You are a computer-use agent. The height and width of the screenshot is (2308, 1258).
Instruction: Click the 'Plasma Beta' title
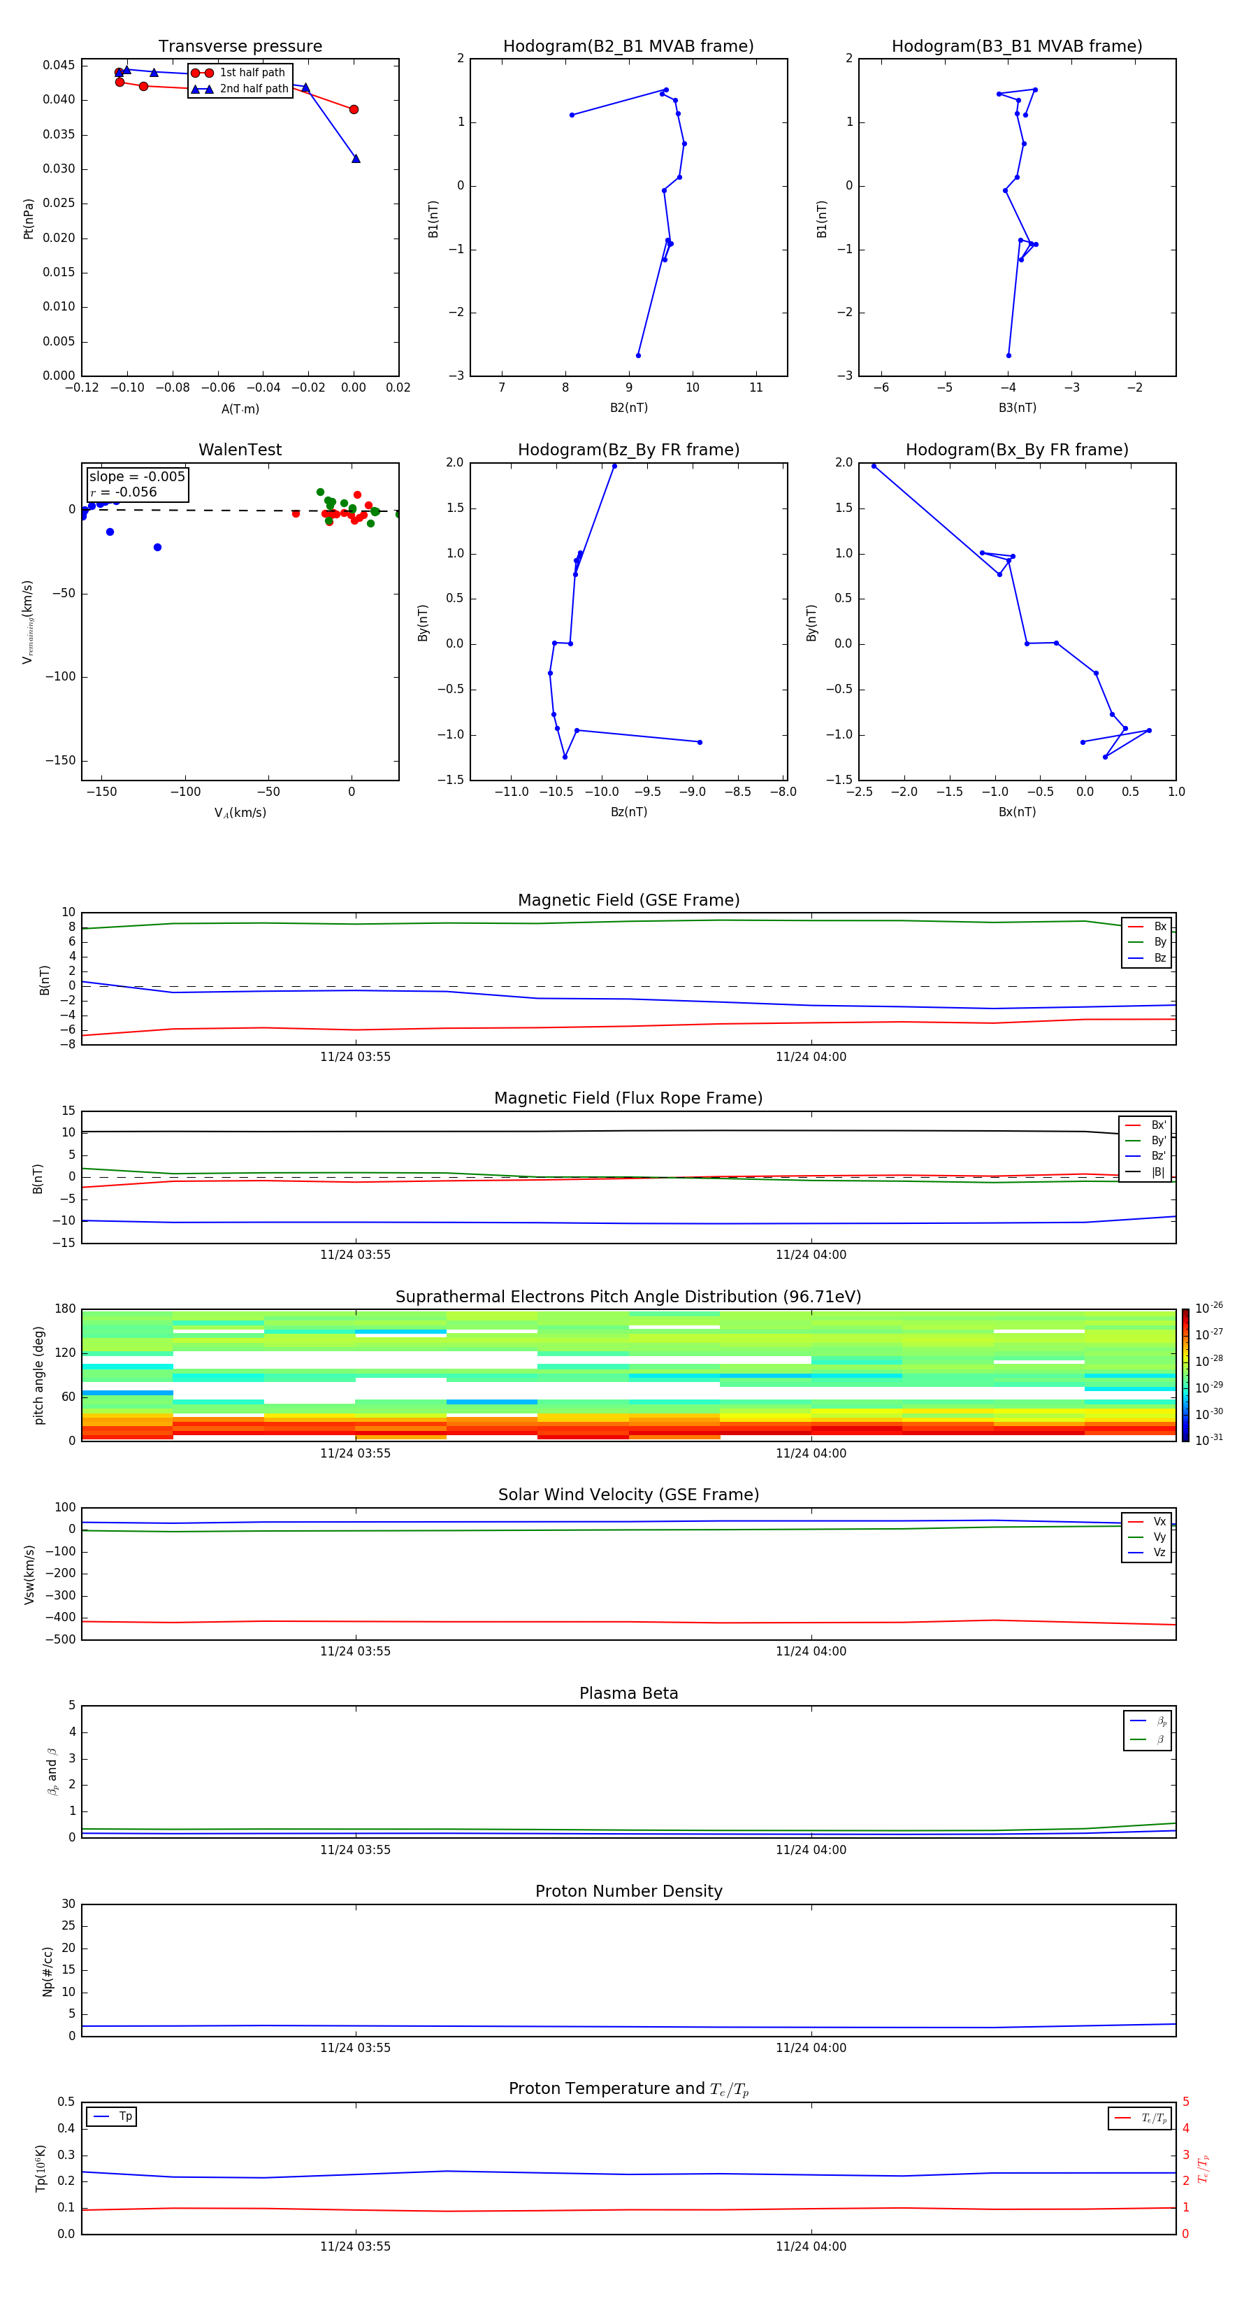[x=628, y=1693]
